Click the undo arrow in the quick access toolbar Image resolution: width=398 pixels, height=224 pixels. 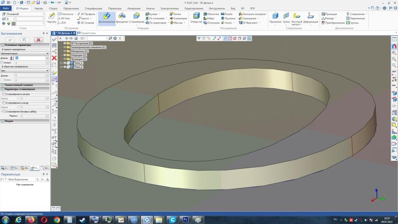pyautogui.click(x=52, y=3)
